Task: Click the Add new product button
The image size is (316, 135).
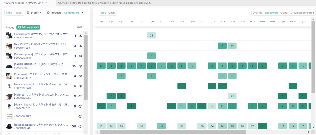Action: 28,27
